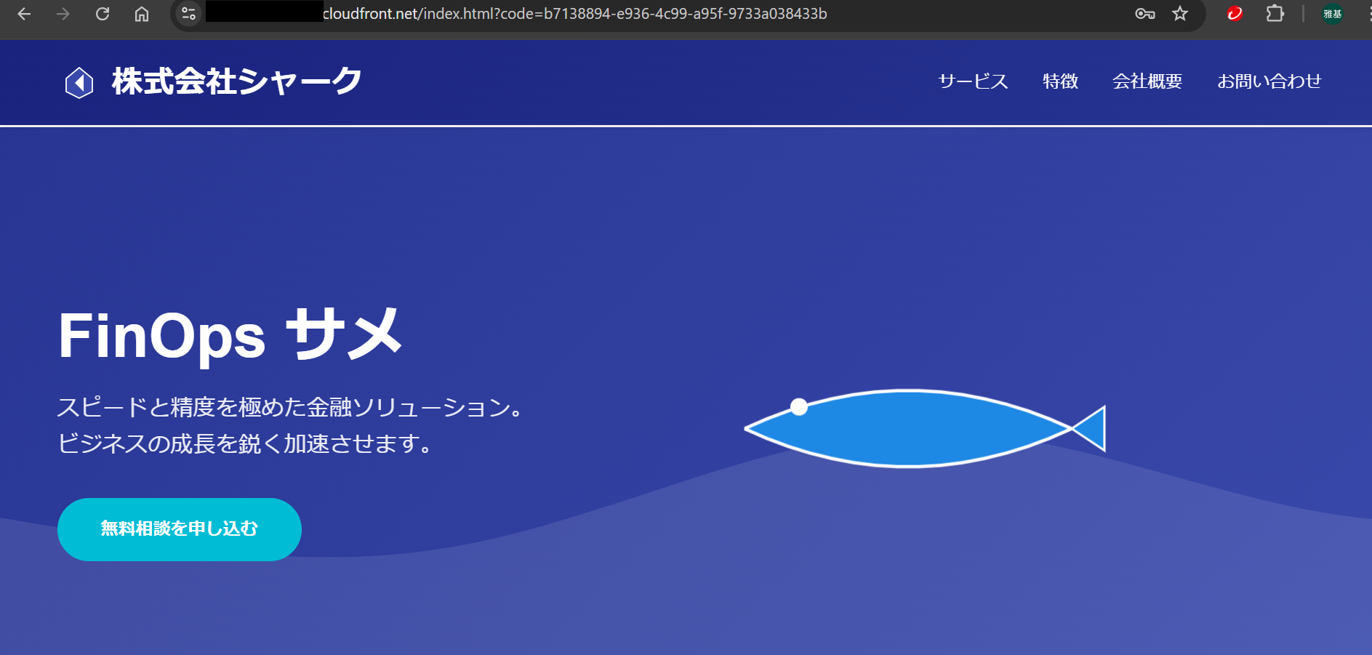This screenshot has width=1372, height=655.
Task: Click the 無料相談を申し込む button
Action: [180, 529]
